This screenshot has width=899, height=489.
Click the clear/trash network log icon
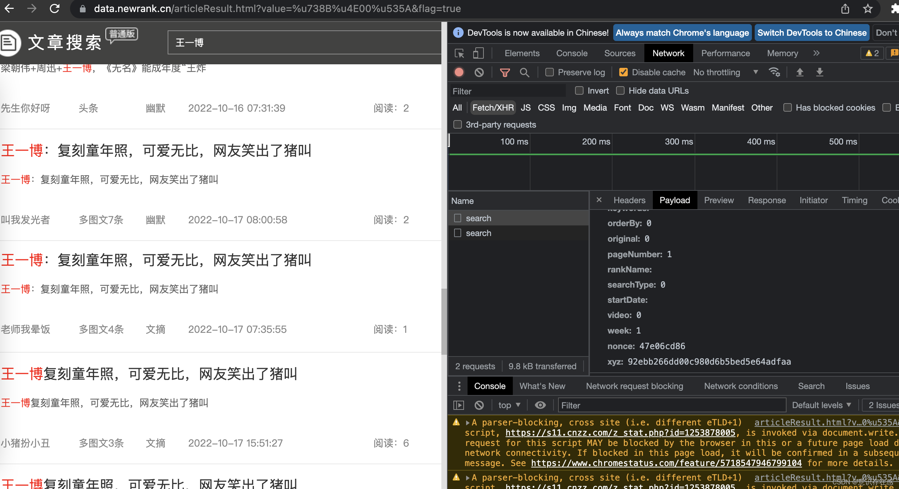(478, 72)
